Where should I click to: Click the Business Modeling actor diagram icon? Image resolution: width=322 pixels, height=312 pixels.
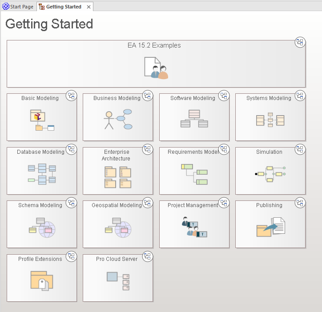[x=118, y=119]
